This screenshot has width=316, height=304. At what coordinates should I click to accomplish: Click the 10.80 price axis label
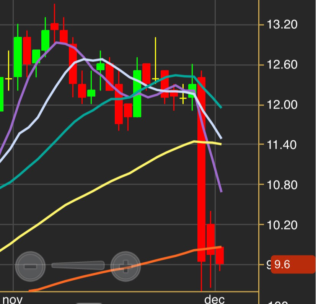[282, 185]
